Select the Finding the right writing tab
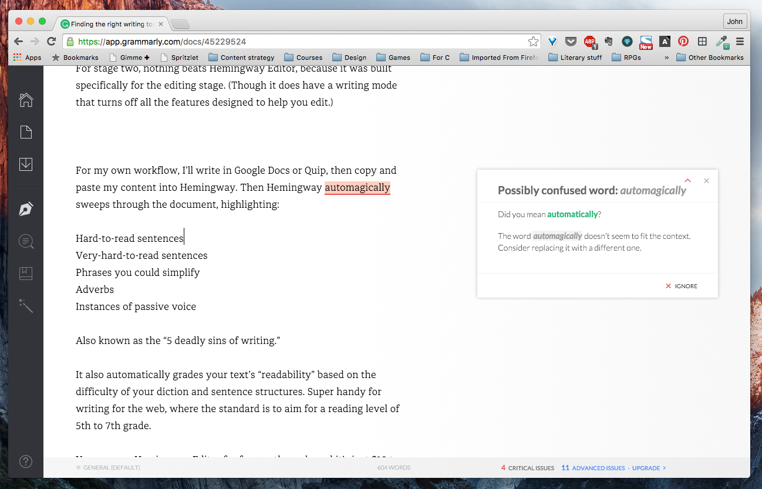The height and width of the screenshot is (489, 762). pos(112,24)
